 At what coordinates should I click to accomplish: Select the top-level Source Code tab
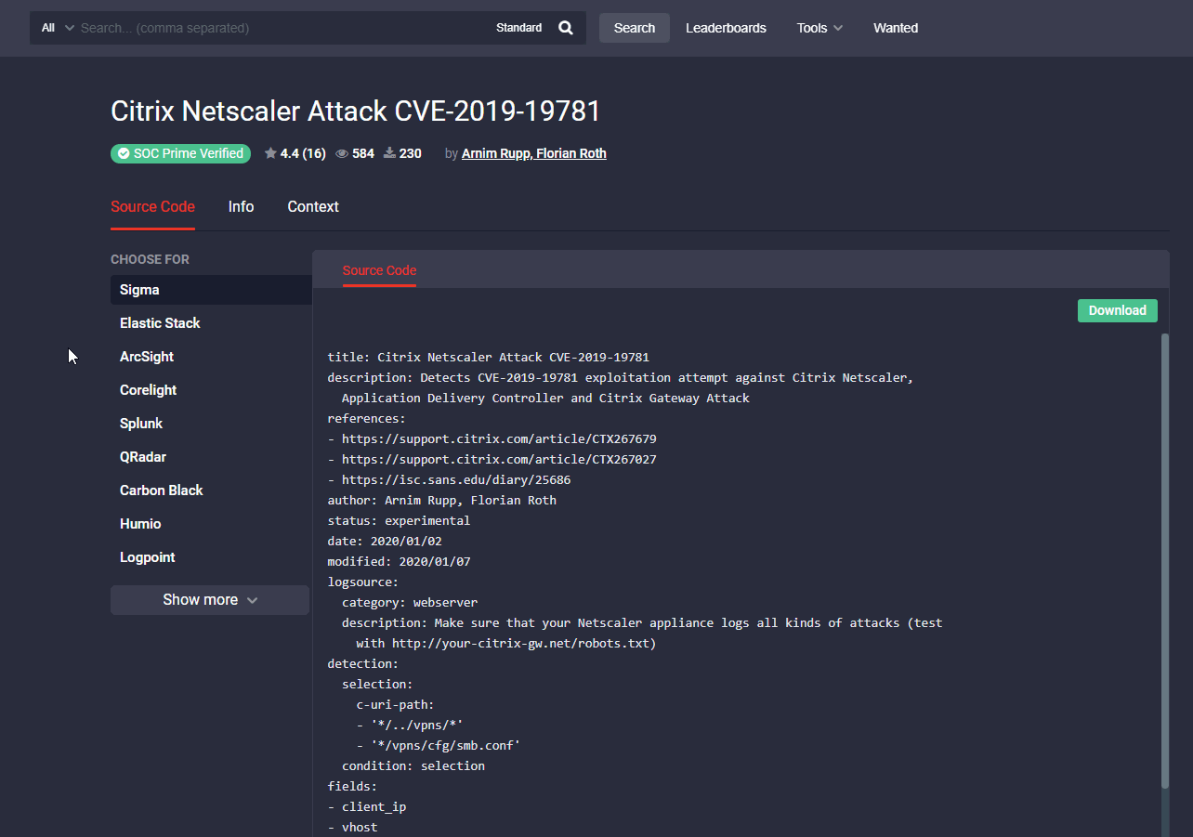pyautogui.click(x=152, y=207)
